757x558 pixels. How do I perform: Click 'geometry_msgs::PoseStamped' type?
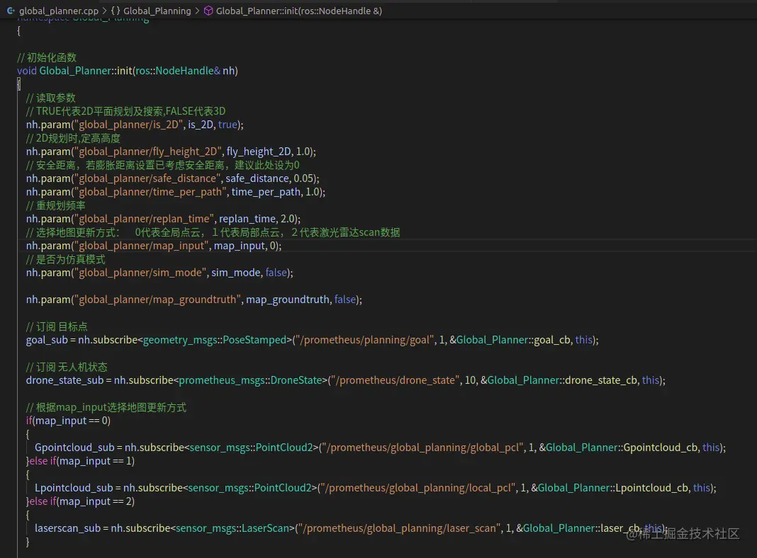click(214, 340)
